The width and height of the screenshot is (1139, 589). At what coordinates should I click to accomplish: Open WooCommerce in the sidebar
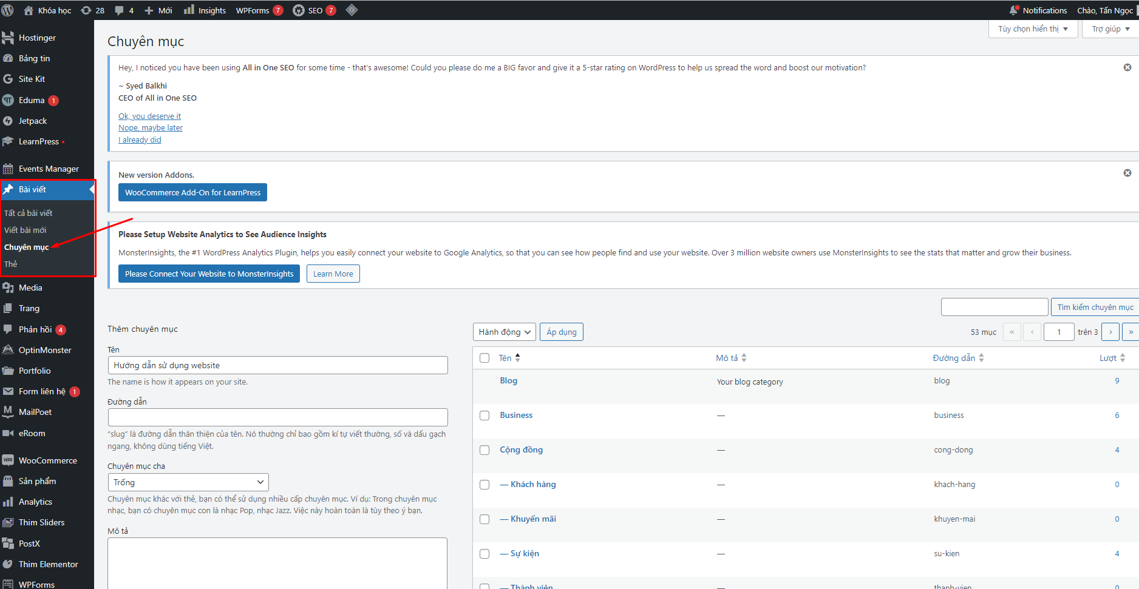[x=47, y=460]
